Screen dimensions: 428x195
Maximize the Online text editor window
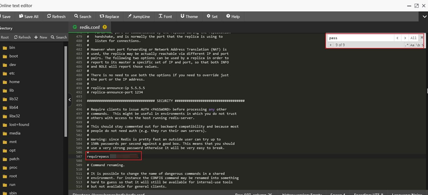click(417, 5)
